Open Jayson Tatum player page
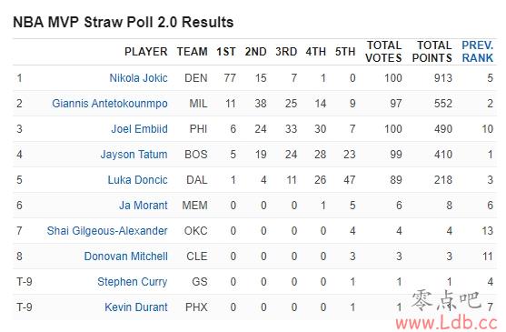Viewport: 506px width, 332px height. [134, 155]
